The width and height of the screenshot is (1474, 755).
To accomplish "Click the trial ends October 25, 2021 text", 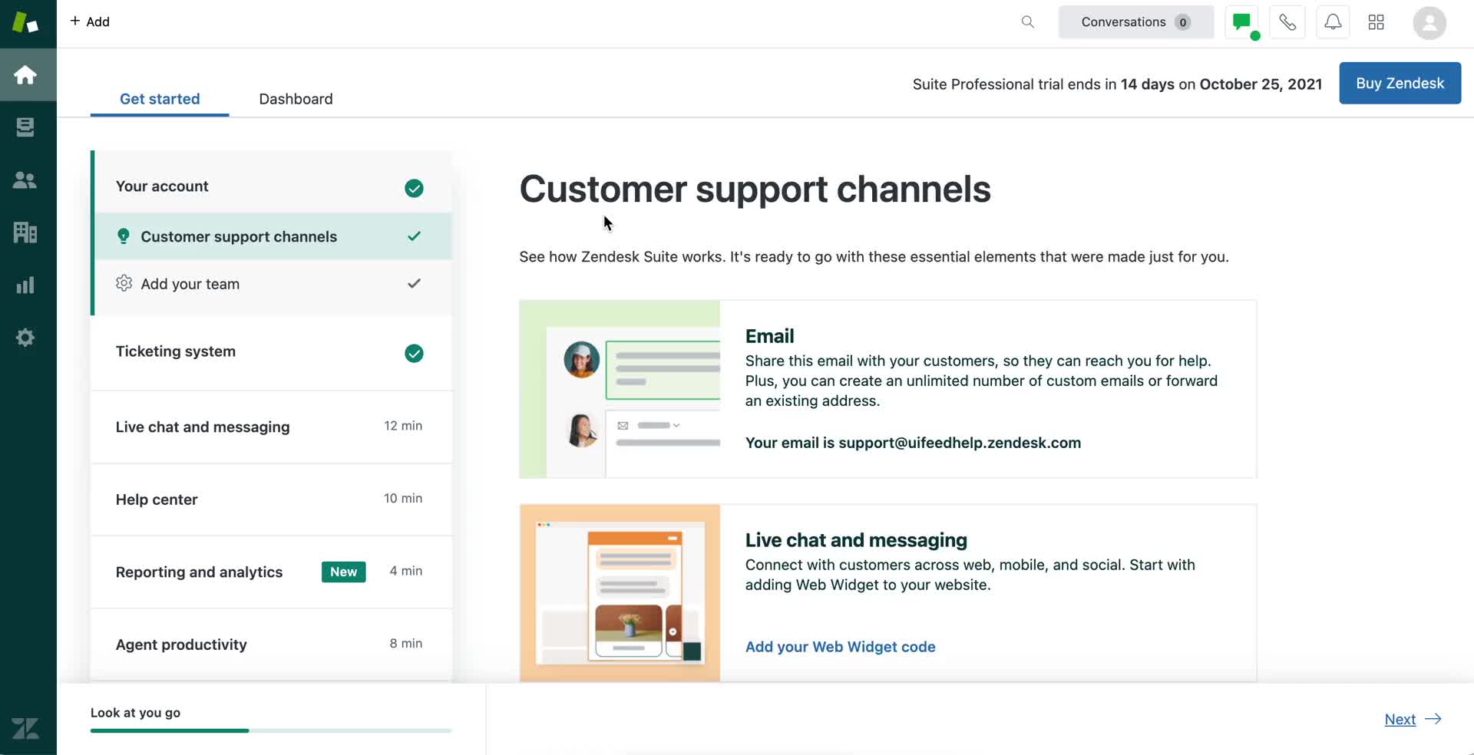I will [1117, 84].
